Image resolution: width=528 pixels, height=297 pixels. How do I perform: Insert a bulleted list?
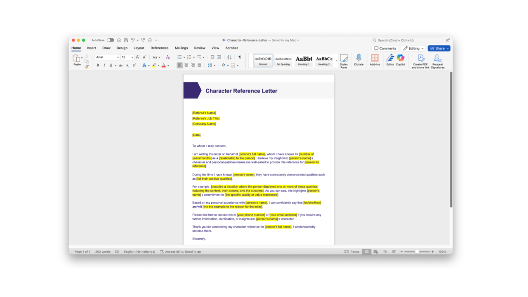point(180,57)
